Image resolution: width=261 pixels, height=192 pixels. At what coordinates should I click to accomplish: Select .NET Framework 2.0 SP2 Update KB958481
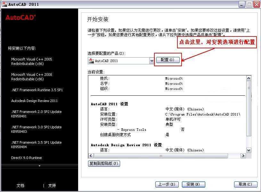click(x=37, y=114)
